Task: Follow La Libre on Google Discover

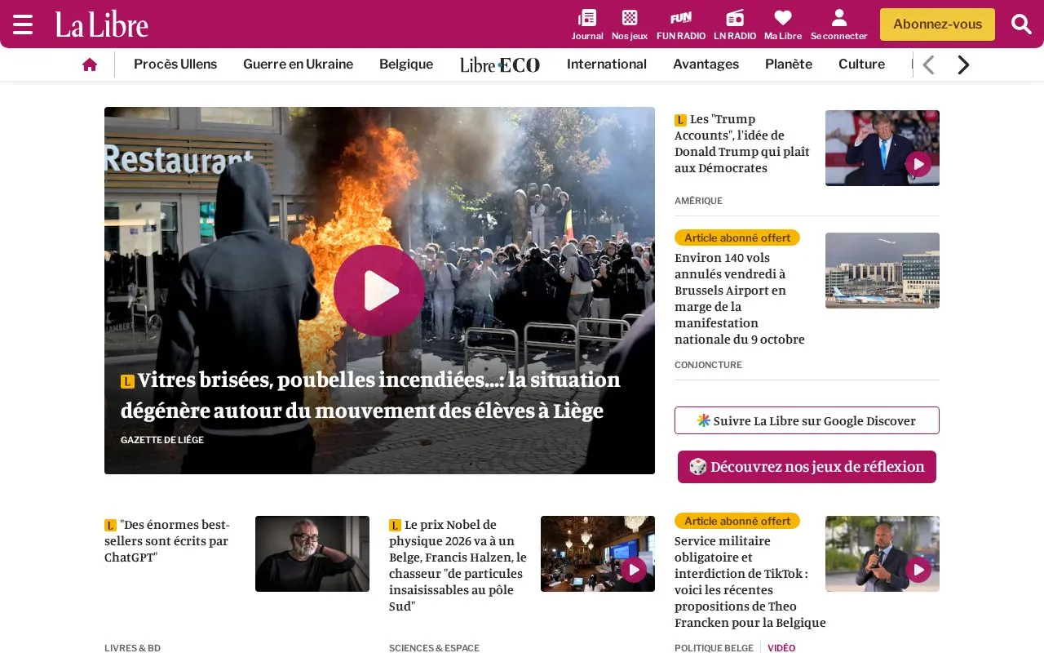Action: point(807,420)
